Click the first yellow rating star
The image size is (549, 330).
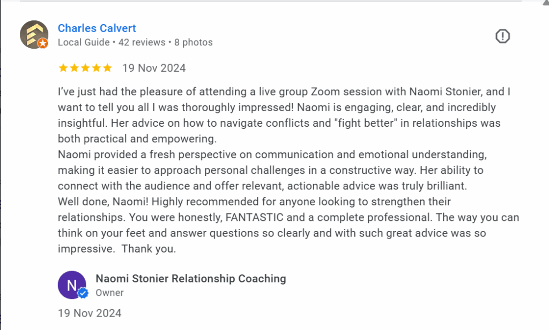tap(63, 68)
